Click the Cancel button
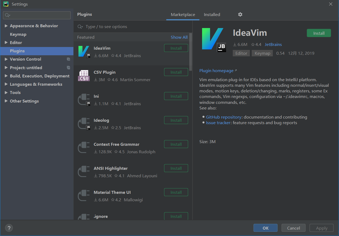The image size is (339, 236). click(294, 228)
